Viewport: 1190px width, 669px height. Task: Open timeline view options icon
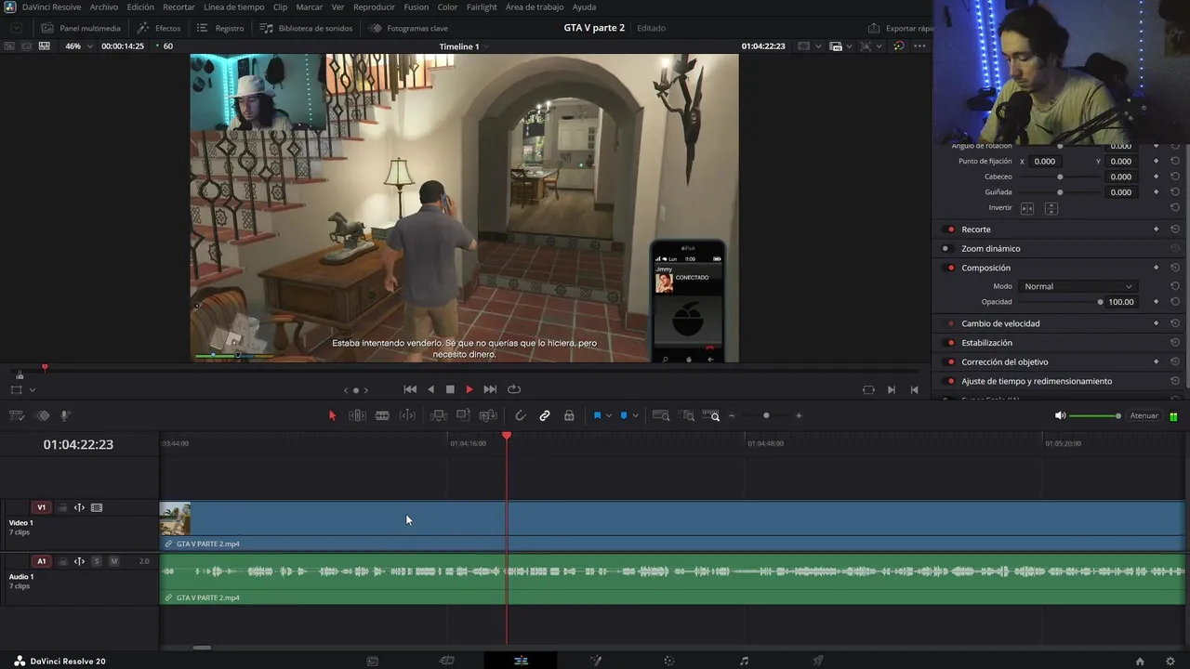point(16,415)
